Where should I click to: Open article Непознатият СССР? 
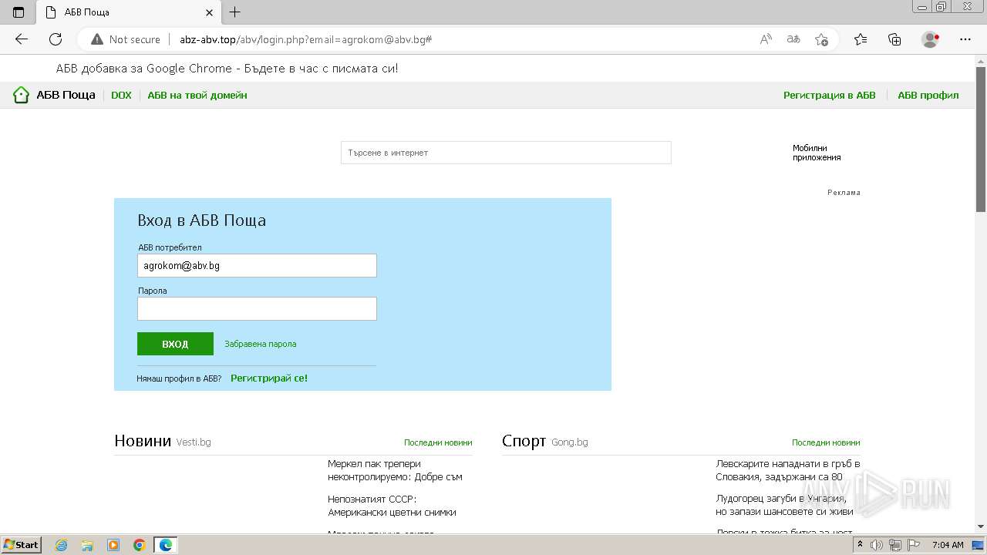[x=392, y=506]
